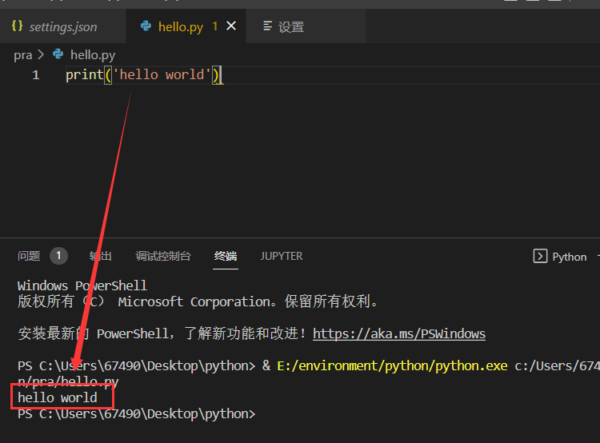This screenshot has height=443, width=600.
Task: Click the Python icon on hello.py tab
Action: (x=146, y=26)
